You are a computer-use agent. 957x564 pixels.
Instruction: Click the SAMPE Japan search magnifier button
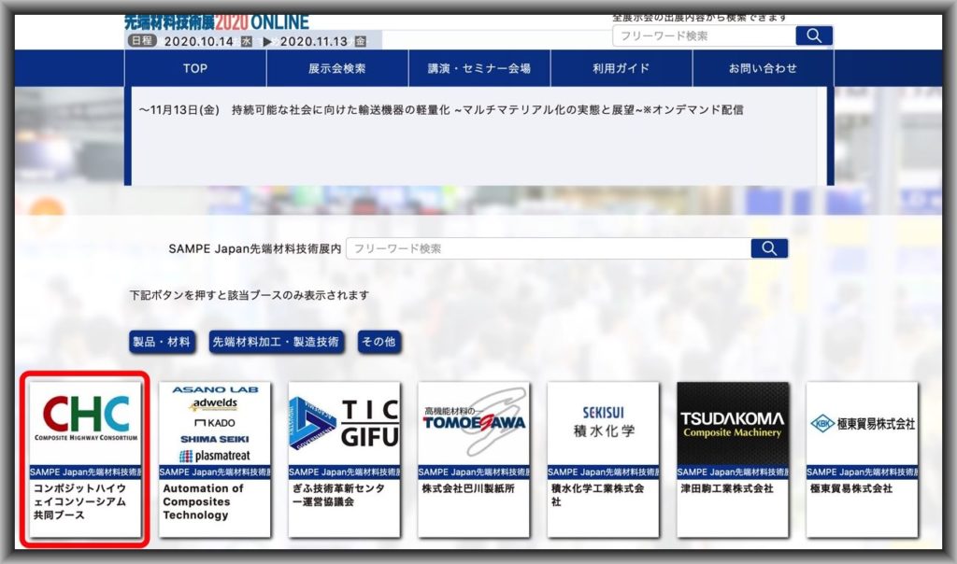(769, 248)
